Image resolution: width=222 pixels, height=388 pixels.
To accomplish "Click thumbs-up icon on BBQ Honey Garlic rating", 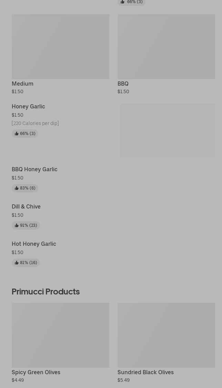I will (x=17, y=188).
